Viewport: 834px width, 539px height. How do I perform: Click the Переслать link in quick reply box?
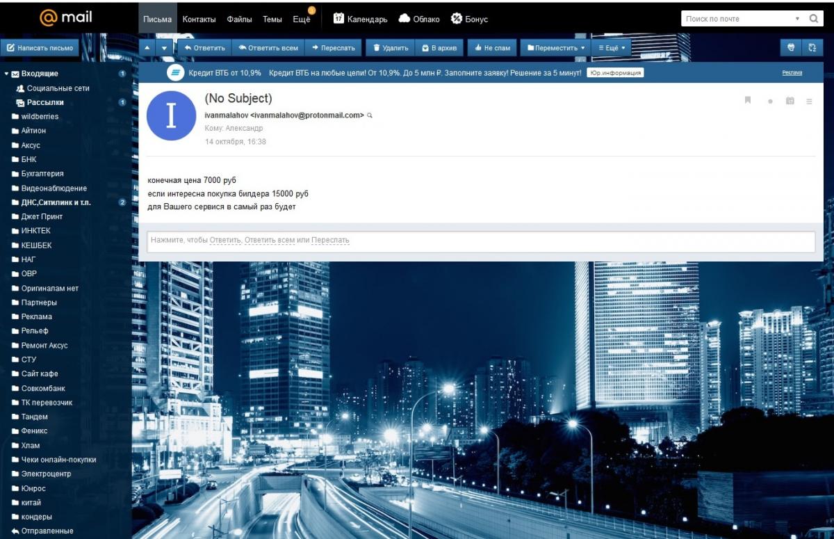tap(330, 241)
